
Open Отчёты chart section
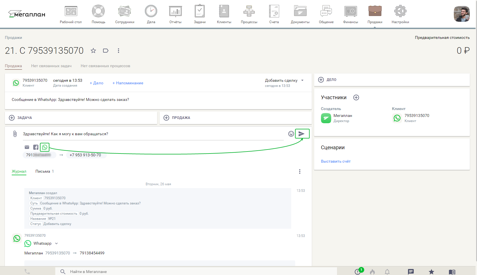tap(176, 15)
